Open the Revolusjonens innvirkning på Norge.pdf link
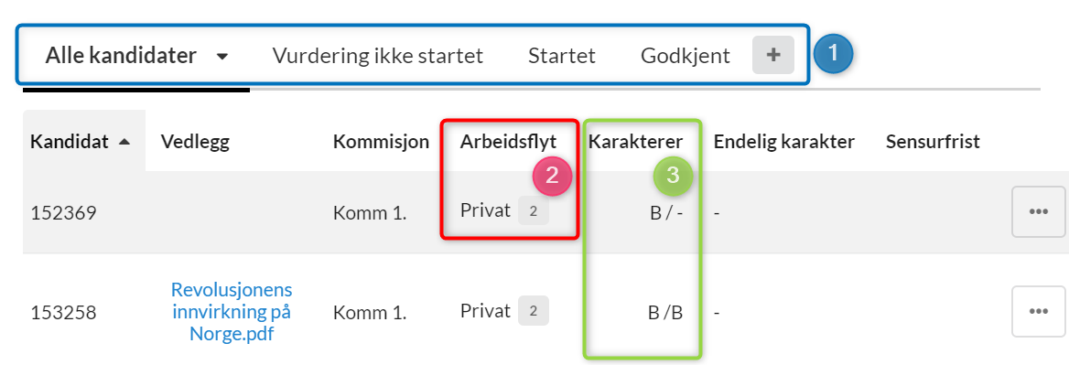The image size is (1069, 365). click(x=232, y=312)
